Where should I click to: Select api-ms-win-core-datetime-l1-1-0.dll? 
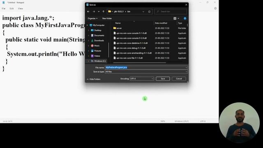132,43
